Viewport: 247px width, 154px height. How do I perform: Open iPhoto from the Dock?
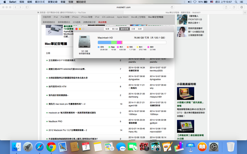tap(155, 147)
